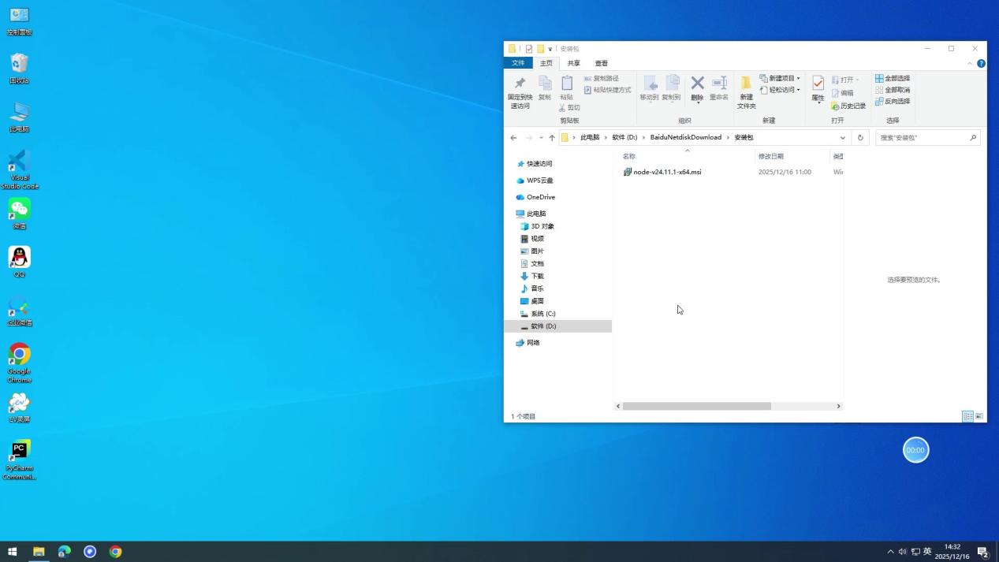Click 反向选择 (Invert selection) in ribbon

pyautogui.click(x=893, y=101)
